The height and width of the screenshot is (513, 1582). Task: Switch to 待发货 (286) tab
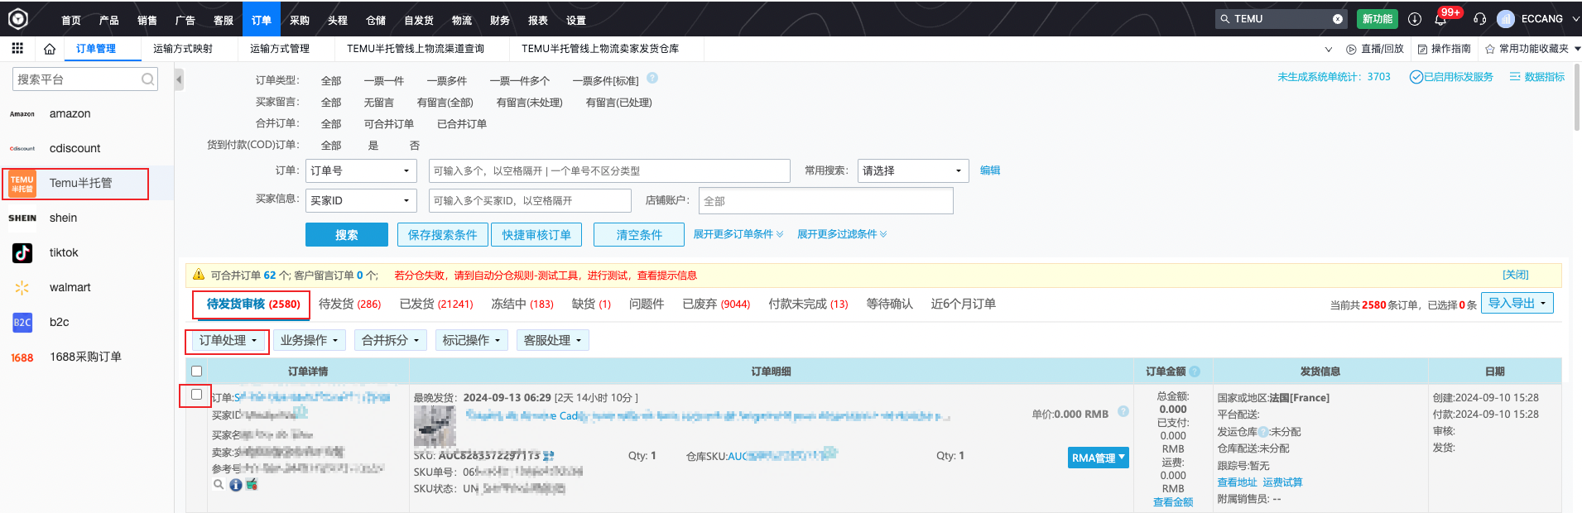(349, 304)
